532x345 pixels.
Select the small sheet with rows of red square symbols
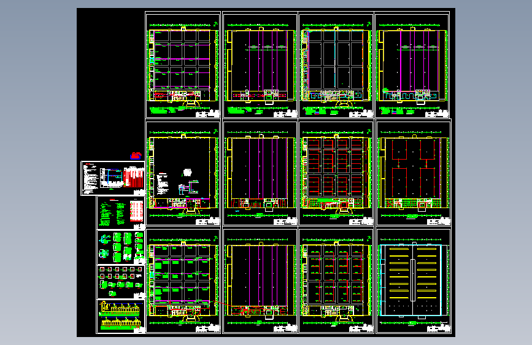(121, 282)
